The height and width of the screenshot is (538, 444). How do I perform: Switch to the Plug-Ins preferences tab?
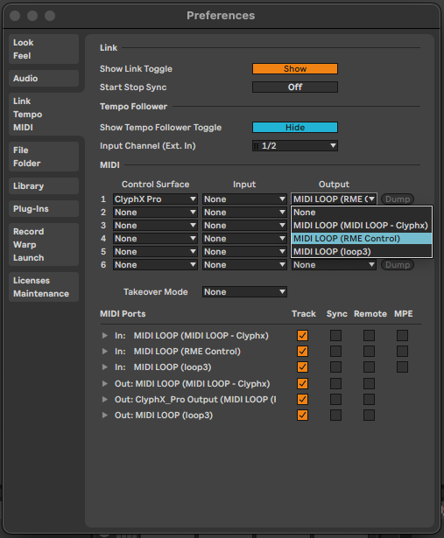(44, 208)
